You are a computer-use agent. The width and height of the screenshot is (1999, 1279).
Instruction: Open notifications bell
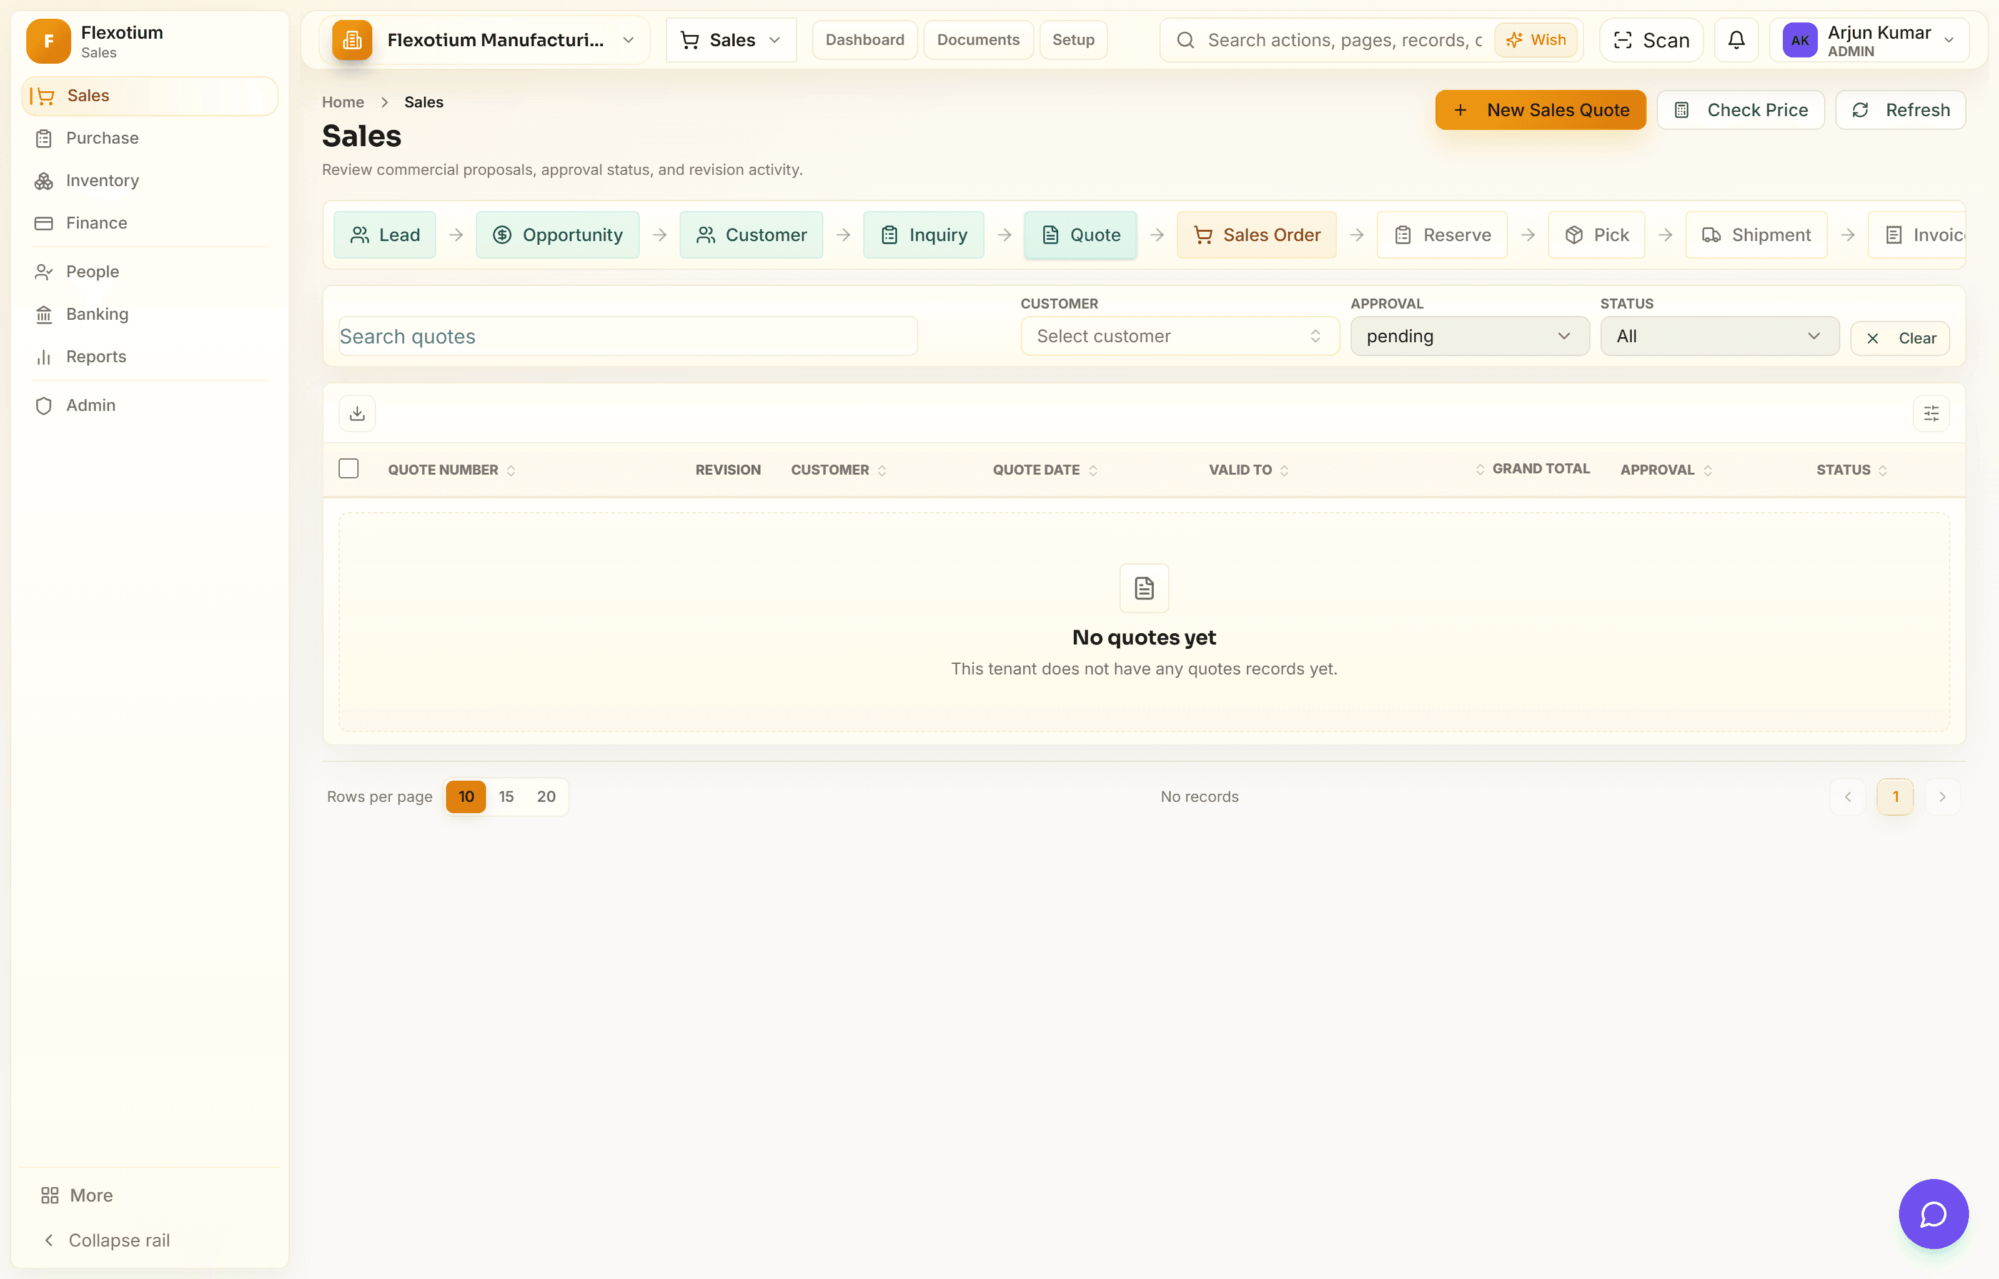(1736, 40)
